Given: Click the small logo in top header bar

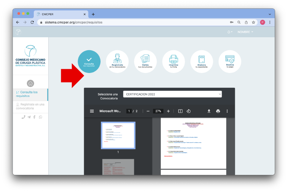Looking at the screenshot, I should point(18,32).
